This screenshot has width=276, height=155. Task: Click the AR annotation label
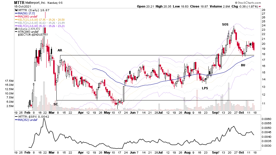tap(60, 50)
